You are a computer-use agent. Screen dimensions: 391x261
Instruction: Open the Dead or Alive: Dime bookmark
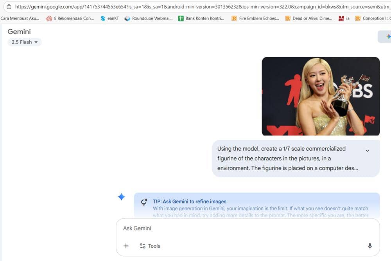point(309,18)
